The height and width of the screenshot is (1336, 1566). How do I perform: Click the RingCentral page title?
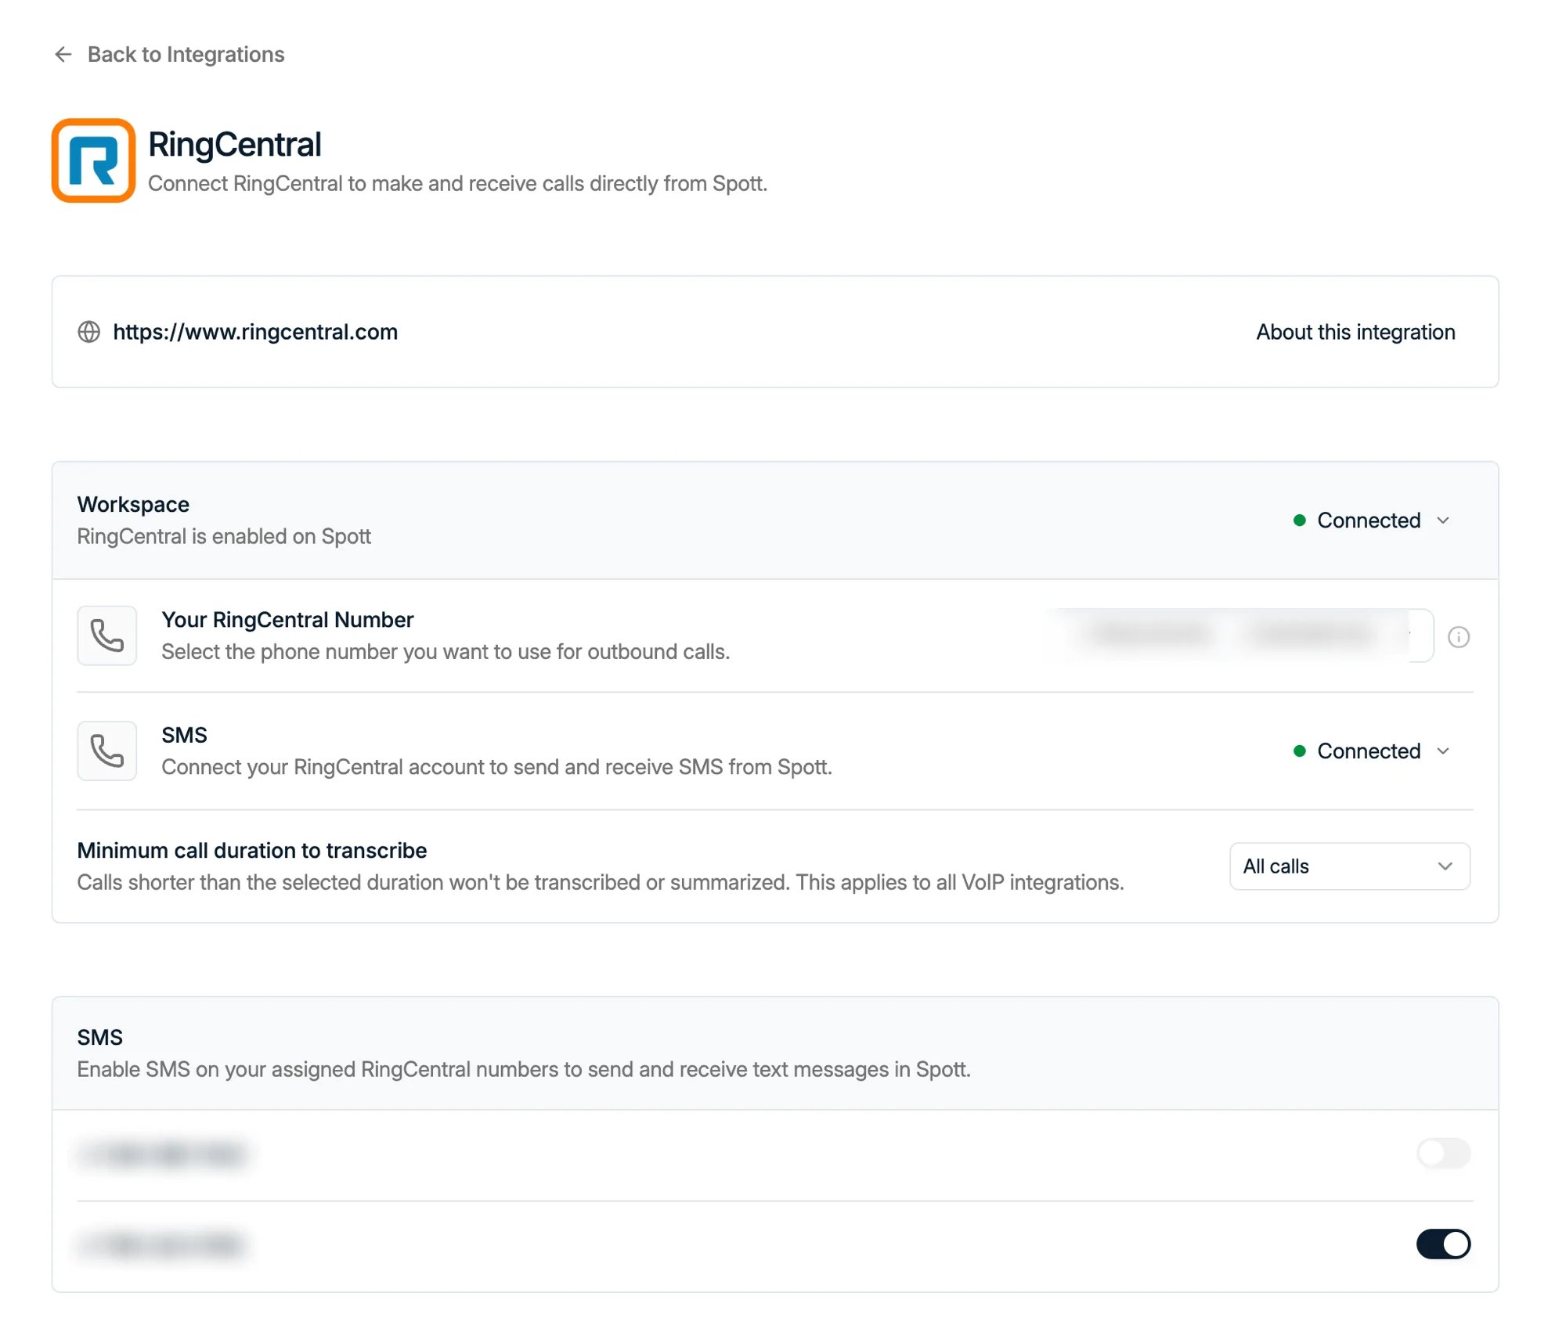tap(235, 144)
